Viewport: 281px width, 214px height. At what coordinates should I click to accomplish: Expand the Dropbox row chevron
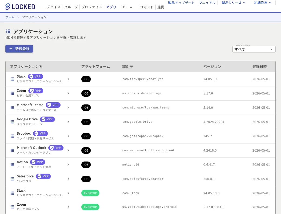point(68,136)
